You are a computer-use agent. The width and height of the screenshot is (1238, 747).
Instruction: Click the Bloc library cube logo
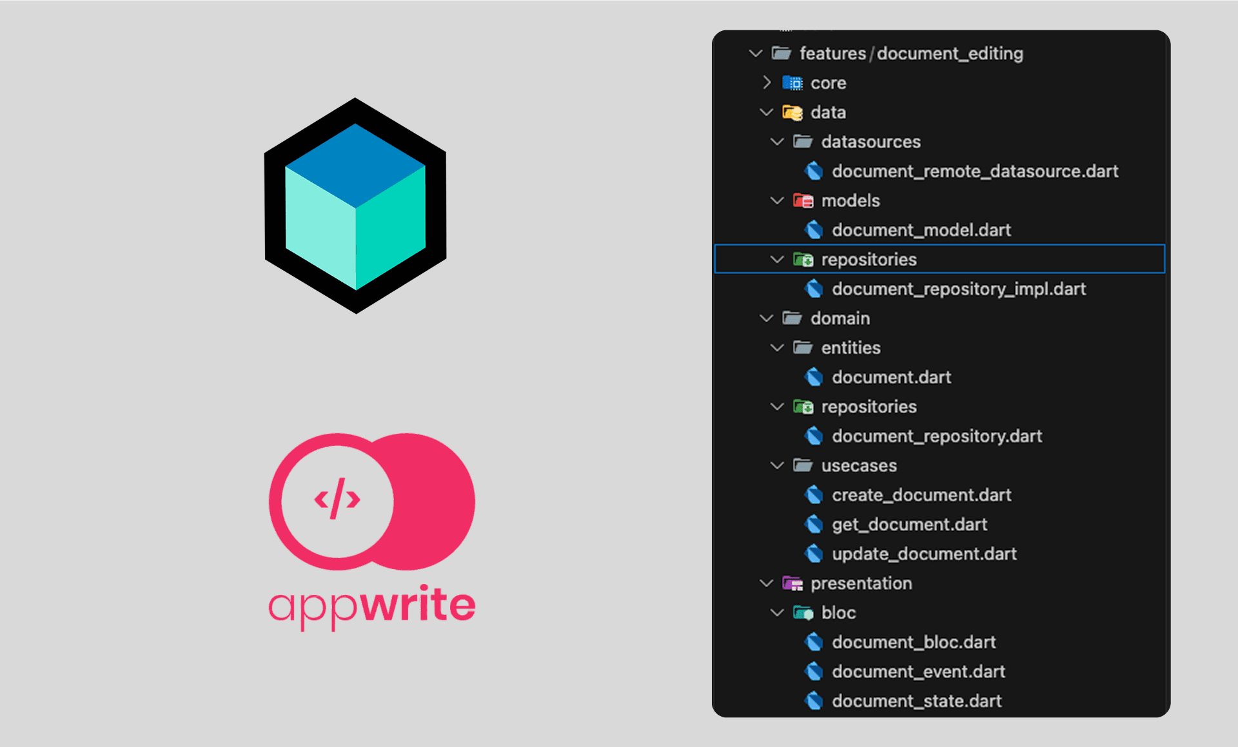click(x=355, y=206)
